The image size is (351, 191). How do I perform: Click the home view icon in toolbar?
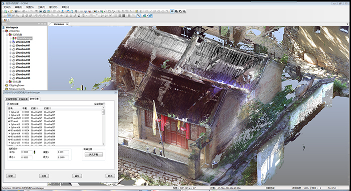pyautogui.click(x=45, y=11)
